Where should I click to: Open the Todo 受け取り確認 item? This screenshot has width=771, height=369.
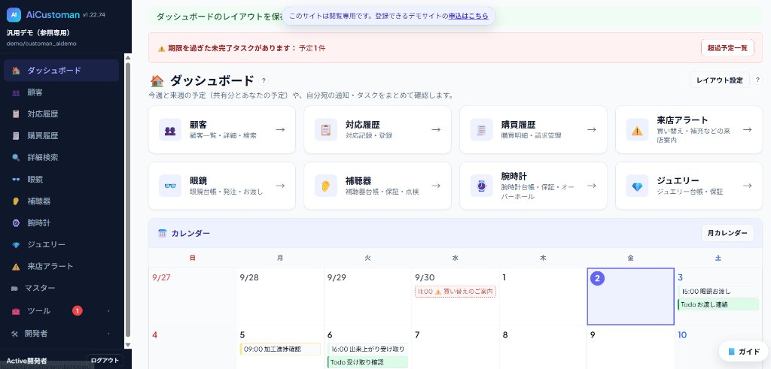[x=367, y=362]
